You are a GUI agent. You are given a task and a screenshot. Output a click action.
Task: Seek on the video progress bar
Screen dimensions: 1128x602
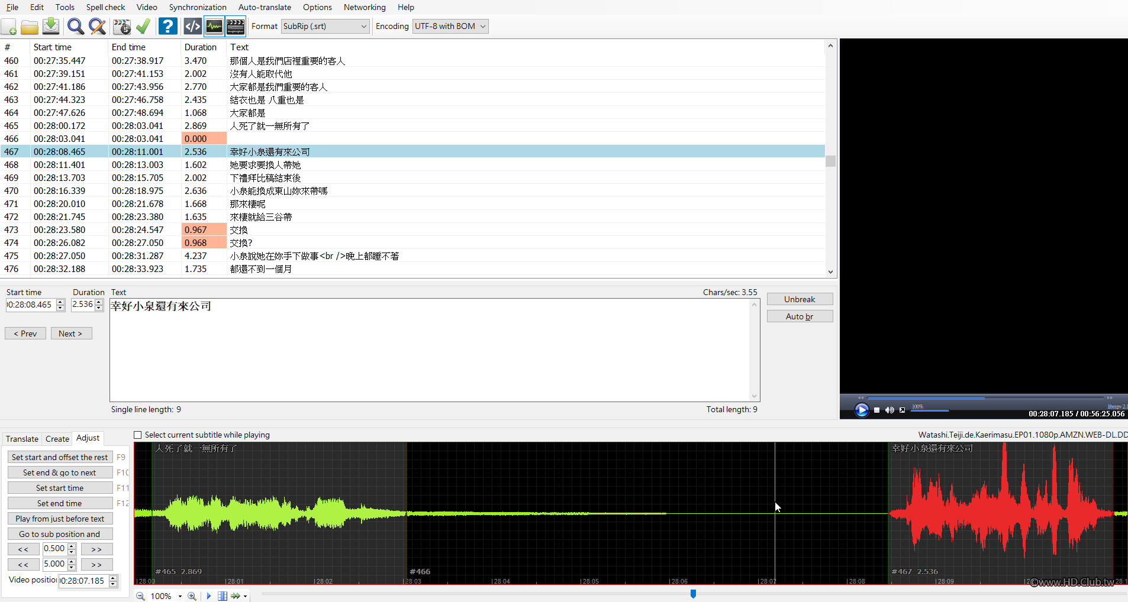point(985,398)
